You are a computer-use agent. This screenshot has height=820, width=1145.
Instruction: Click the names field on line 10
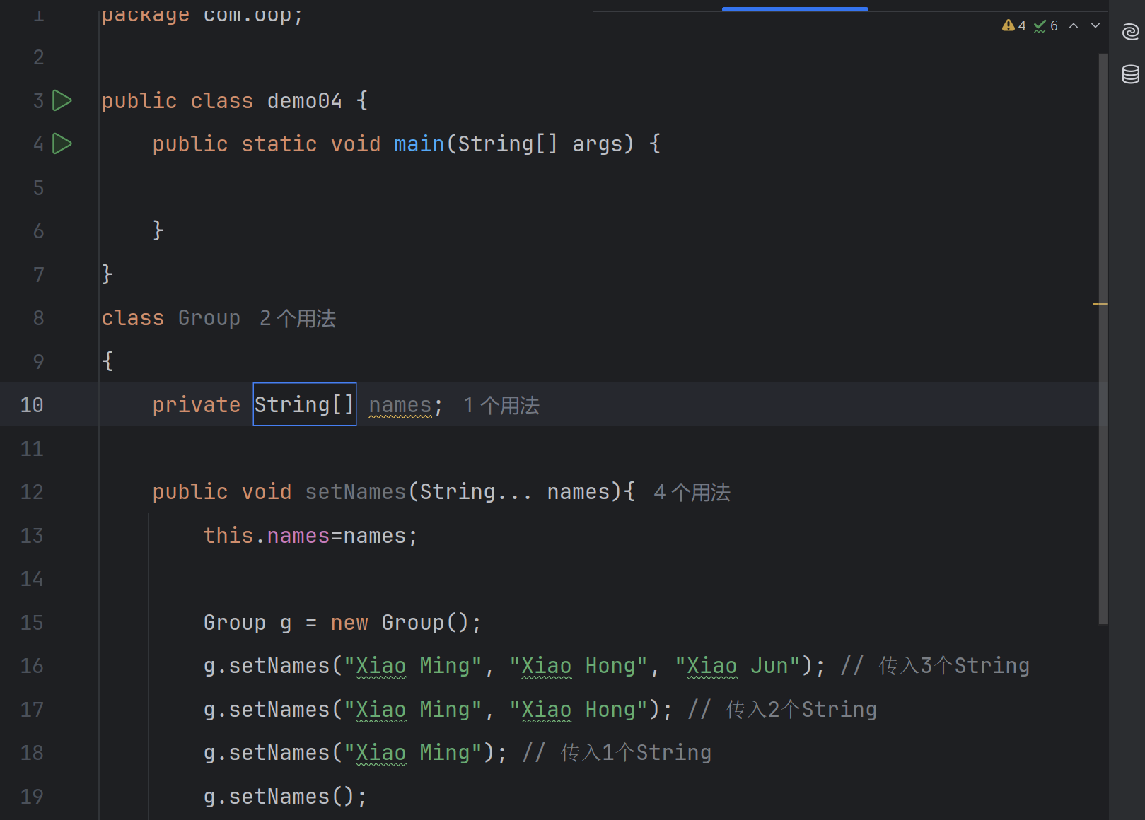pyautogui.click(x=400, y=405)
